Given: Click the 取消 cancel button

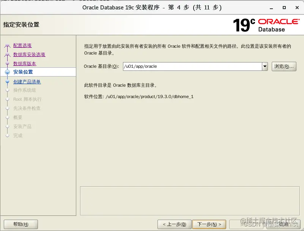Looking at the screenshot, I should point(284,224).
